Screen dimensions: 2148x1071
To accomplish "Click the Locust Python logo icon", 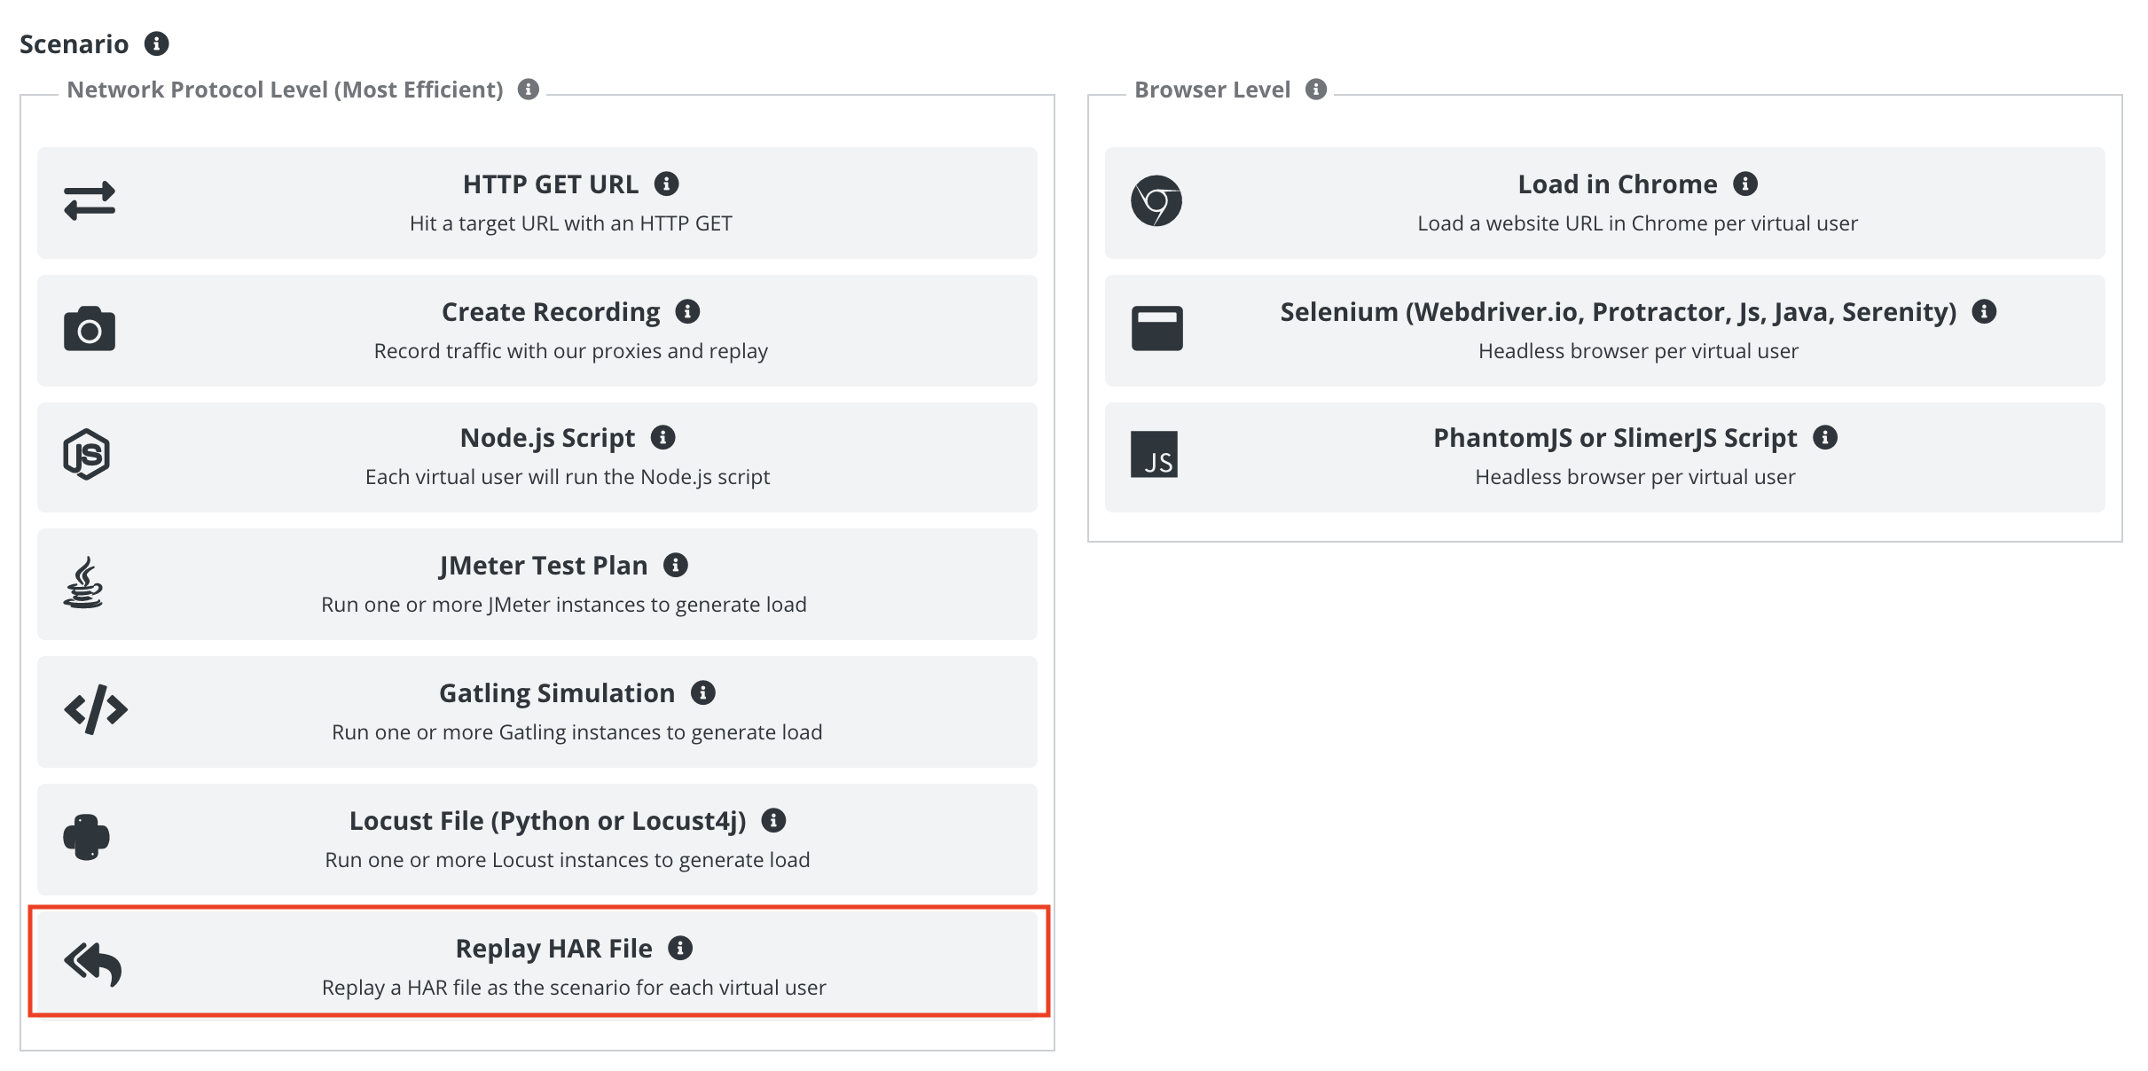I will 86,837.
